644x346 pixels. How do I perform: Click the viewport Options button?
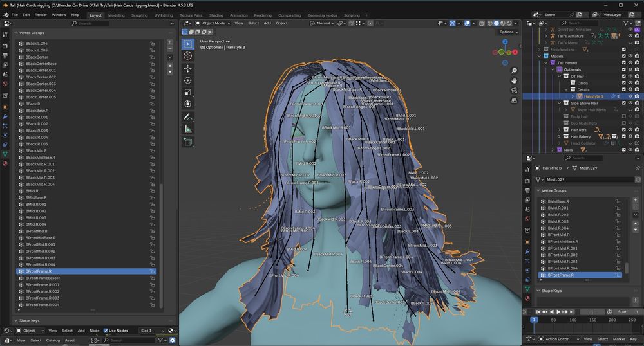pos(506,32)
